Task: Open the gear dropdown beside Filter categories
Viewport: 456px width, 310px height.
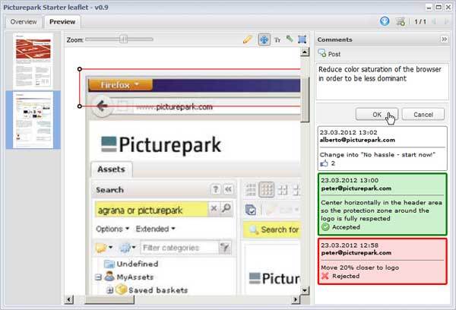Action: click(127, 248)
